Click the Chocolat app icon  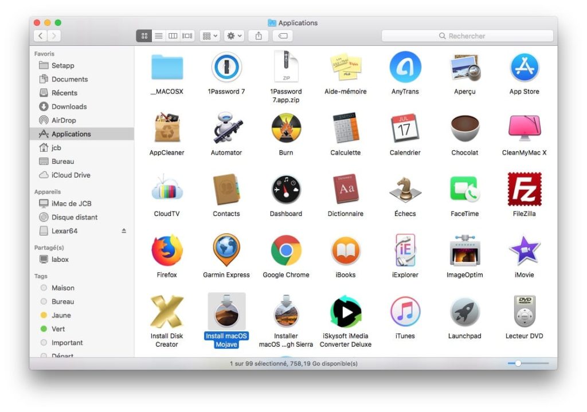pos(464,128)
